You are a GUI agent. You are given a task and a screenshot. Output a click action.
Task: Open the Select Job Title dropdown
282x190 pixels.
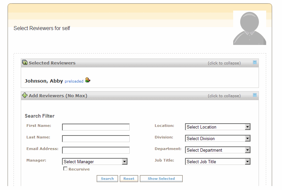(218, 162)
